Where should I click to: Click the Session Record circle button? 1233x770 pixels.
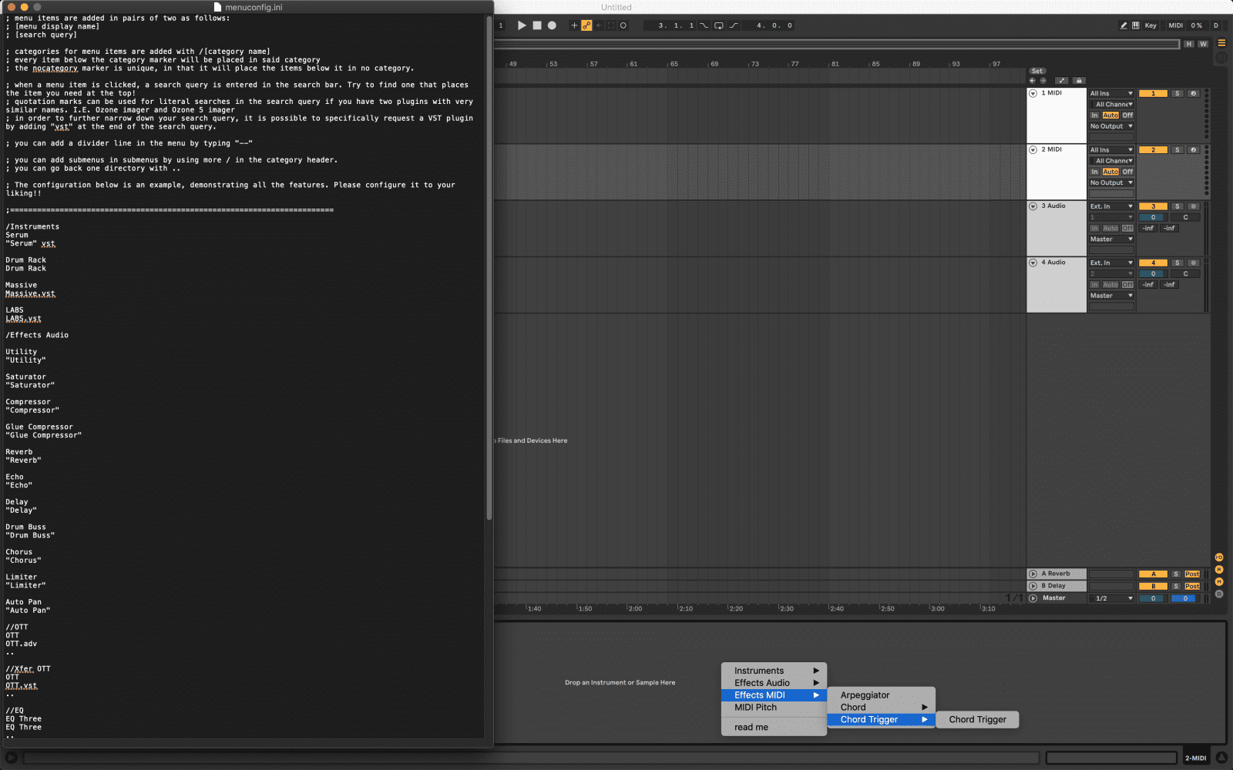coord(623,25)
